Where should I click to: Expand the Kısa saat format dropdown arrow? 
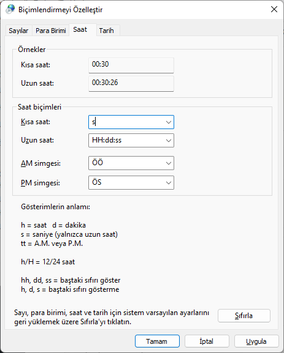pos(169,122)
